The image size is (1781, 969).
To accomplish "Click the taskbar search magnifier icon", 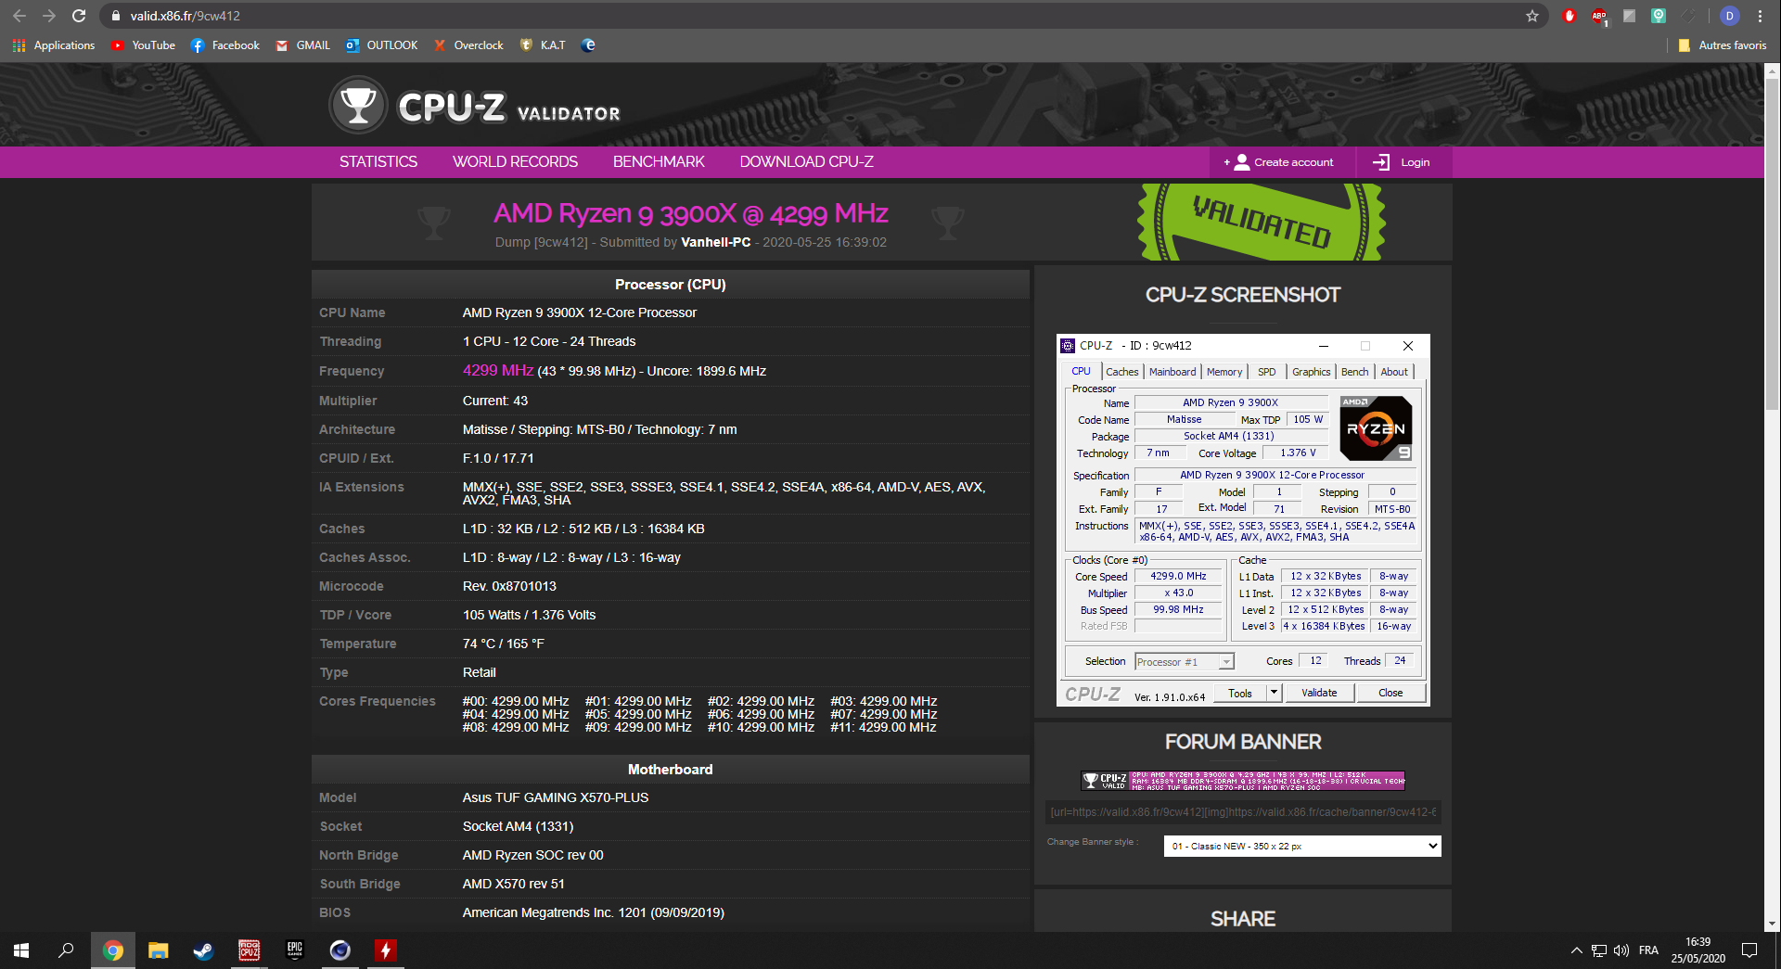I will point(66,950).
